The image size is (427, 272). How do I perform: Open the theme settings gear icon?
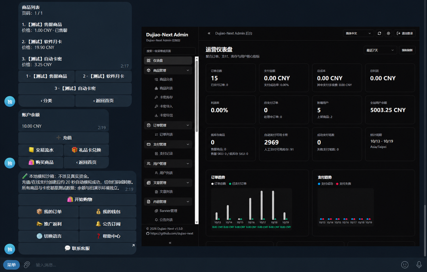pos(388,33)
